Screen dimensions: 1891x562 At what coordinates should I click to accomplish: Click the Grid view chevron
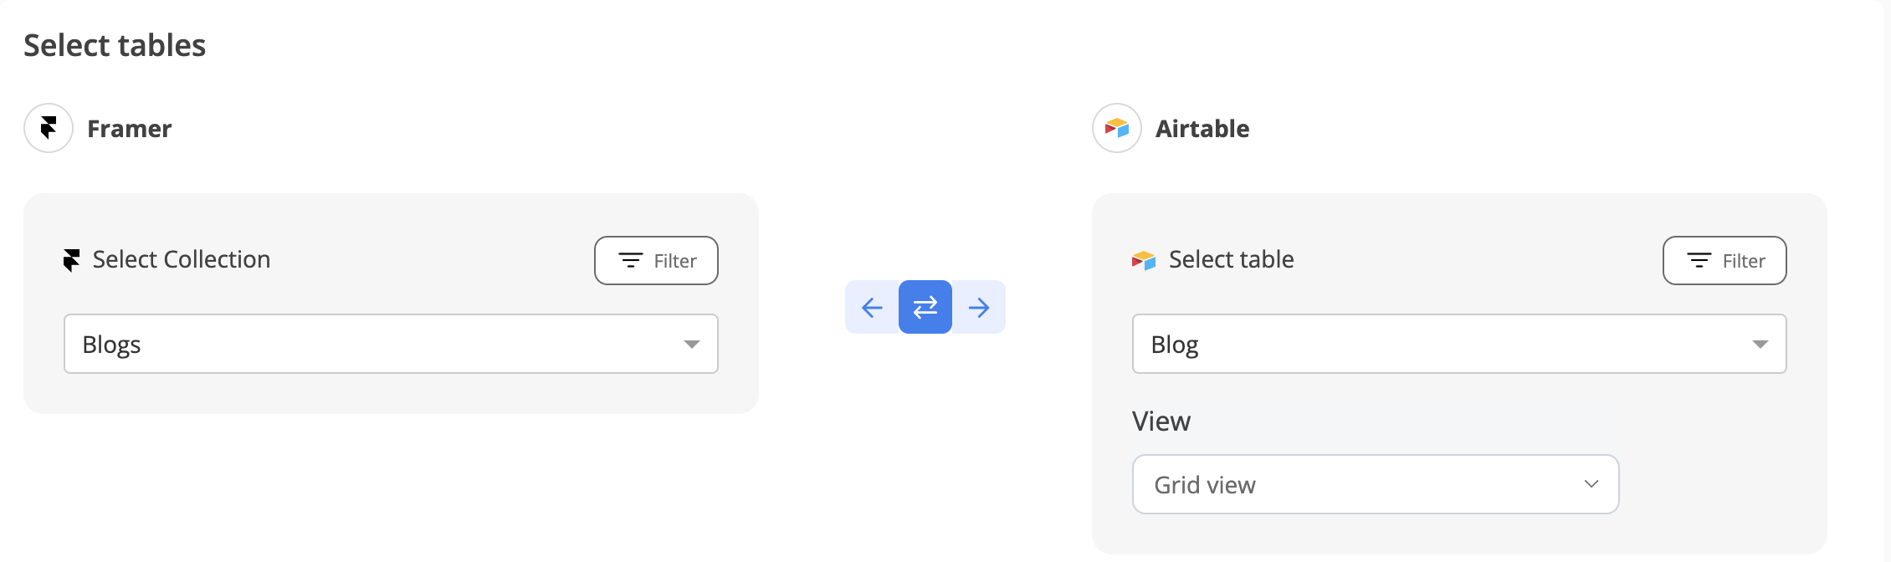click(x=1591, y=484)
